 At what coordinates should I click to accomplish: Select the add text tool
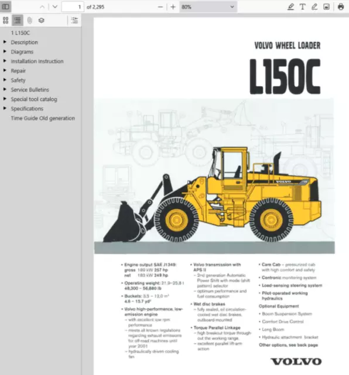303,6
